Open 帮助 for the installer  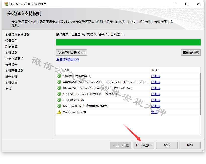point(190,145)
